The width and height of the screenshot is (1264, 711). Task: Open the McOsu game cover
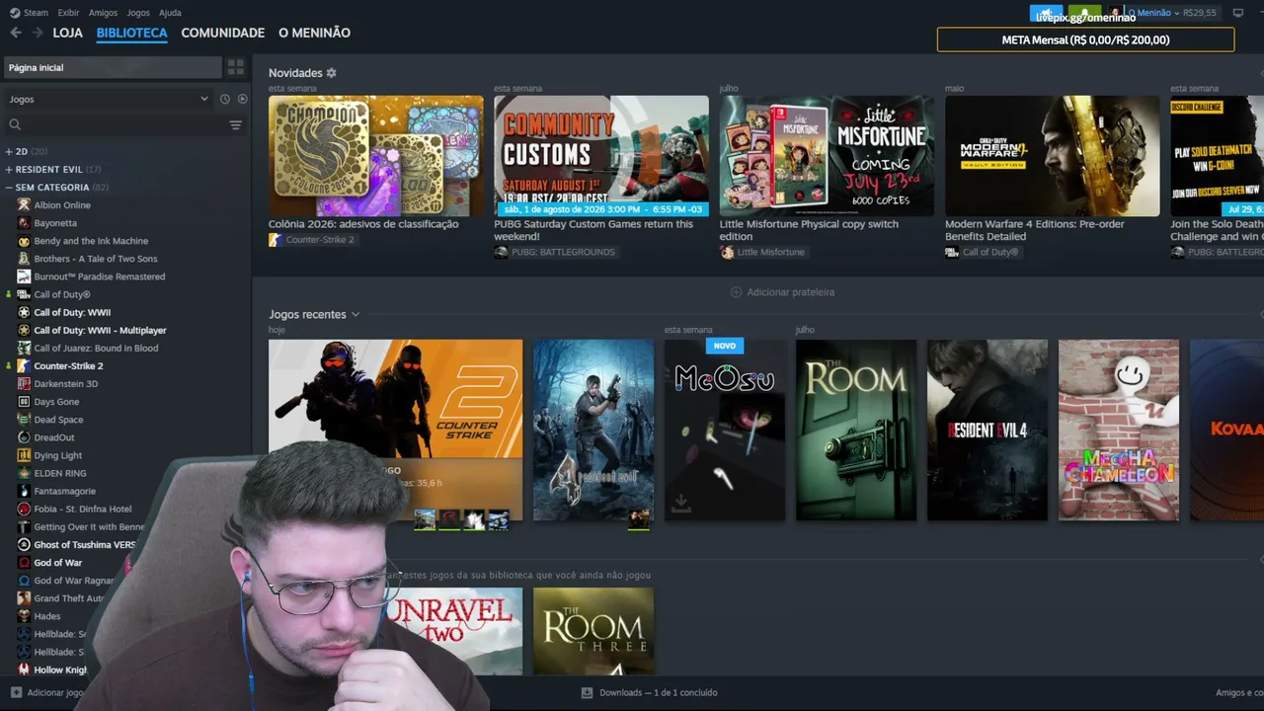[725, 430]
